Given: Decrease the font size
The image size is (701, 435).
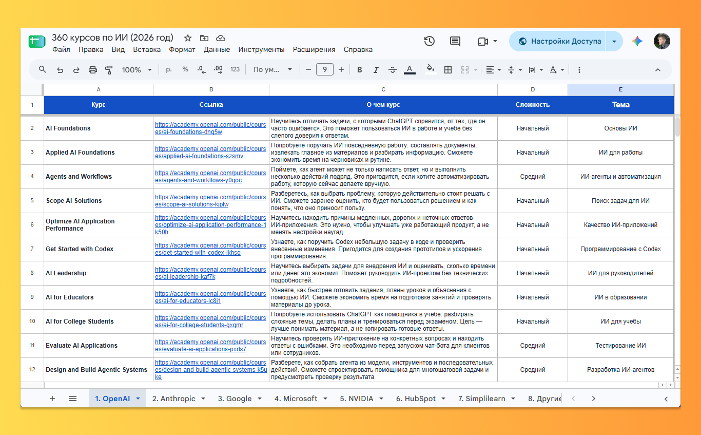Looking at the screenshot, I should coord(308,69).
